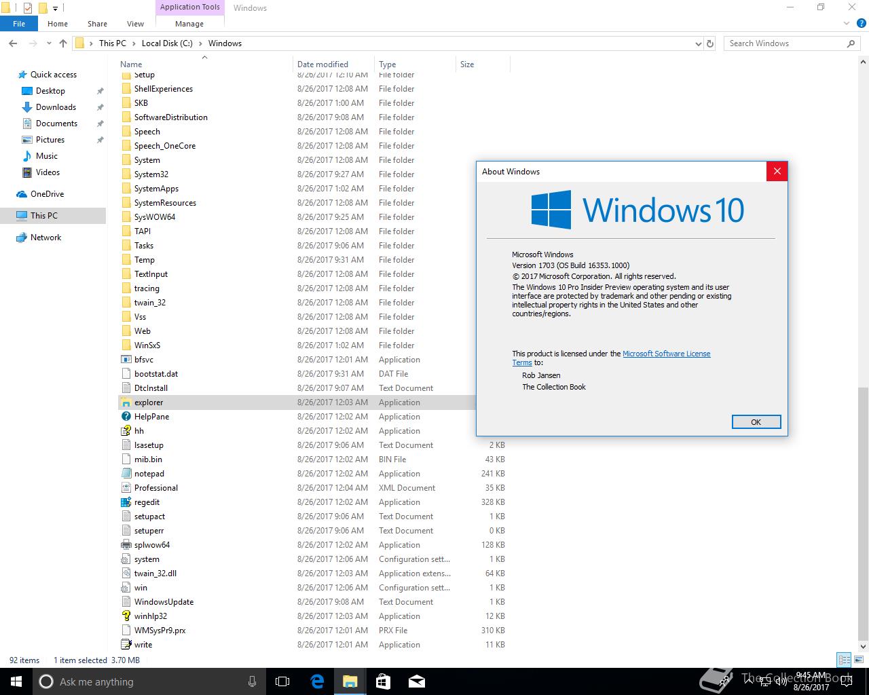Close the About Windows dialog
This screenshot has height=695, width=869.
click(x=777, y=172)
